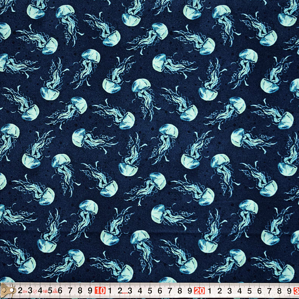Select the 25 centimeter mark on the tape
299x299 pixels.
250,290
